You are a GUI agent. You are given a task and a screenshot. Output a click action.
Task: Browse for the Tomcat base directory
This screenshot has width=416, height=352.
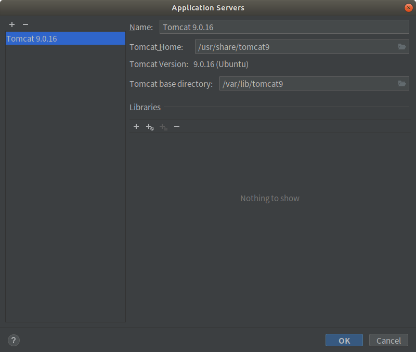pos(401,83)
